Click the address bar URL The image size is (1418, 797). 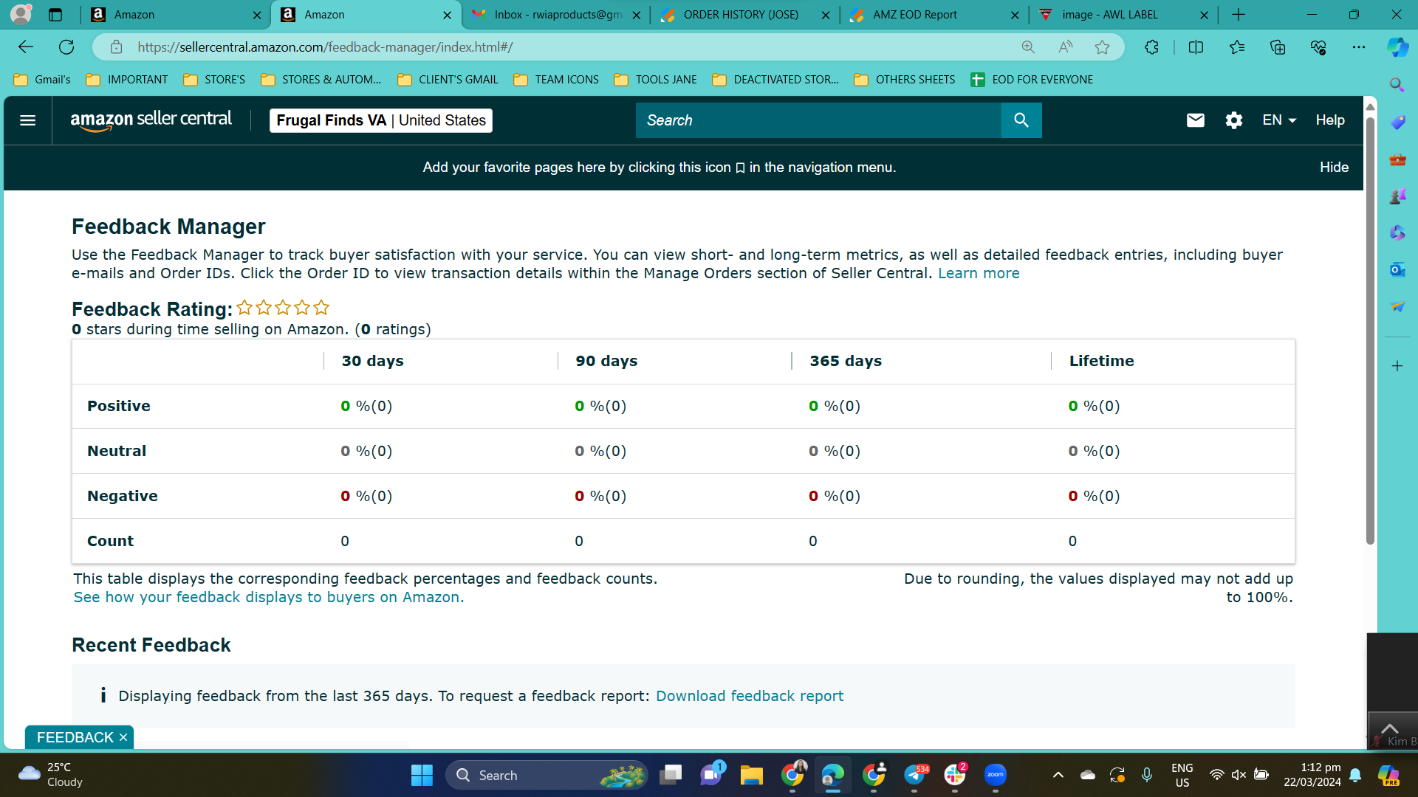(325, 47)
